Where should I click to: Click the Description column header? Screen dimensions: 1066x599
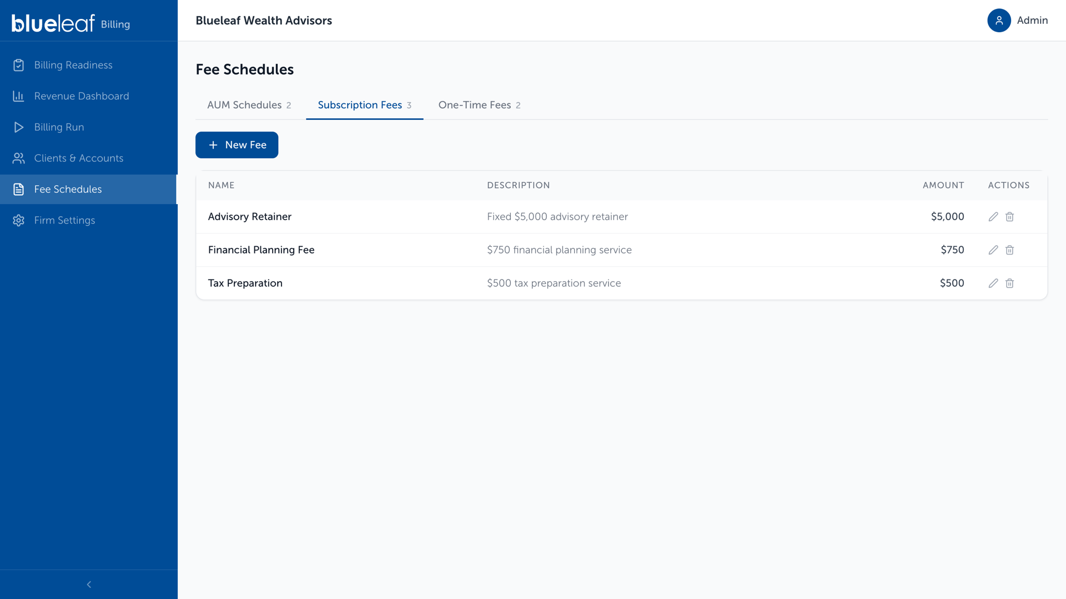pyautogui.click(x=519, y=185)
